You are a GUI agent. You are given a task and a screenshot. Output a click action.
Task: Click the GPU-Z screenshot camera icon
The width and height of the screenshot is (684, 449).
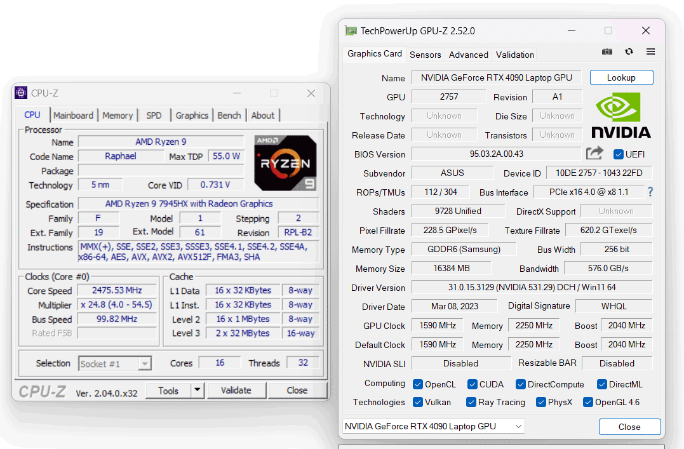(x=607, y=52)
